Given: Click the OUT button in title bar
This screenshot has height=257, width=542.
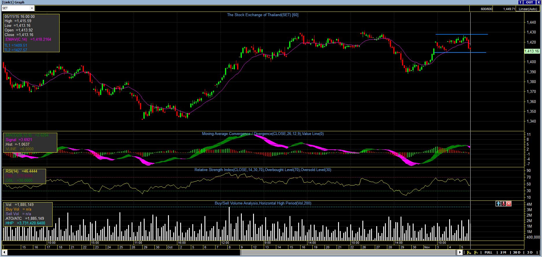Looking at the screenshot, I should coord(529,2).
